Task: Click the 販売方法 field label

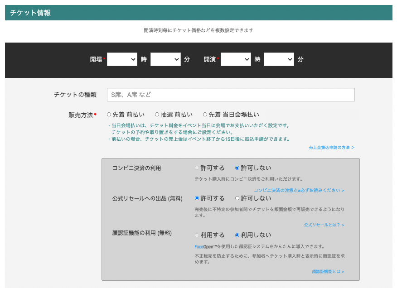Action: tap(81, 115)
